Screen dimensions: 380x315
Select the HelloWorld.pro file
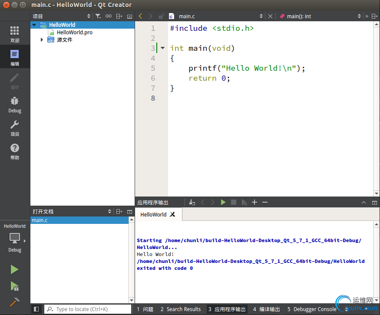(x=74, y=32)
